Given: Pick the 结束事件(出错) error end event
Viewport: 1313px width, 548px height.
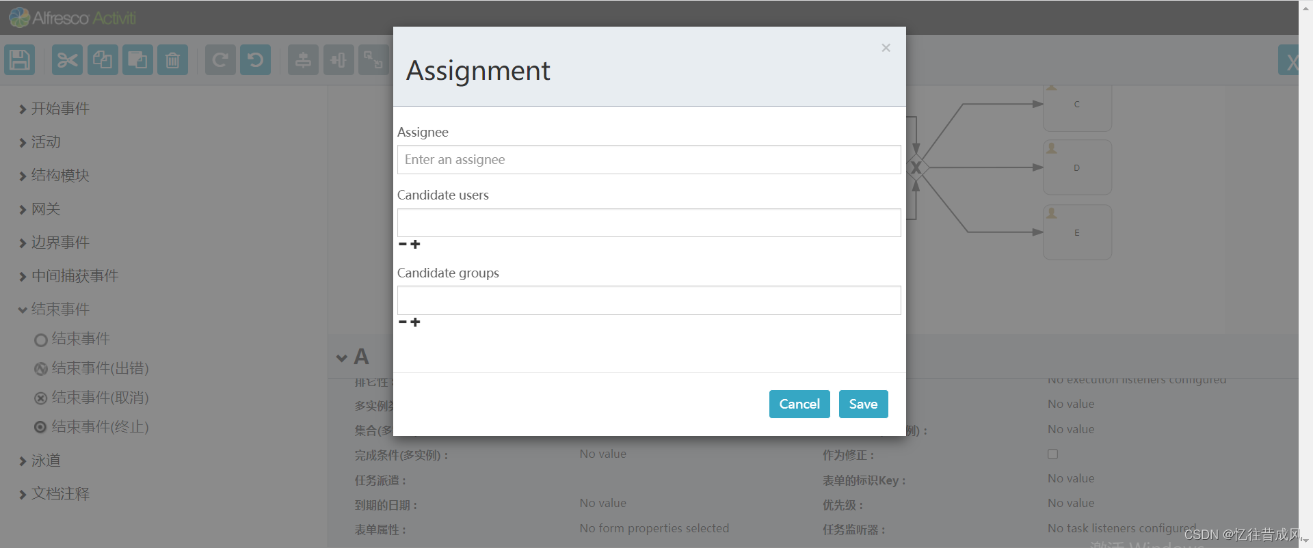Looking at the screenshot, I should (x=92, y=368).
